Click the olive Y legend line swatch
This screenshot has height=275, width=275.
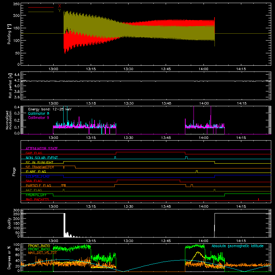[x=41, y=12]
